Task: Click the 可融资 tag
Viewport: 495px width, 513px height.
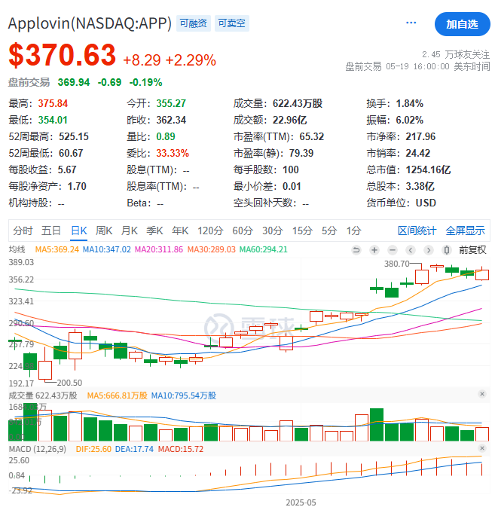Action: point(194,23)
